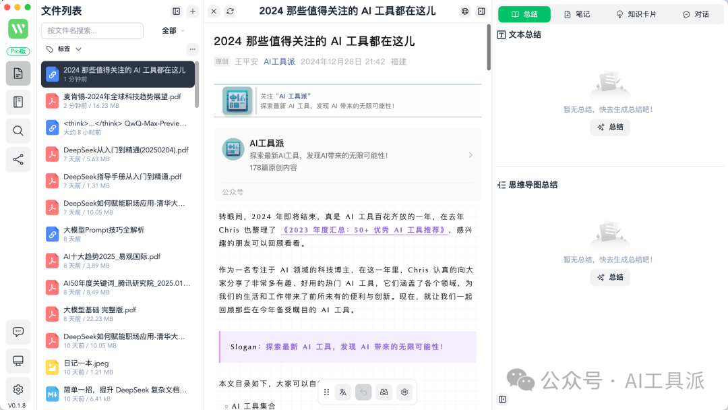The width and height of the screenshot is (728, 410).
Task: Open DeepSeek从入门到精通(20250204).pdf
Action: pos(118,154)
